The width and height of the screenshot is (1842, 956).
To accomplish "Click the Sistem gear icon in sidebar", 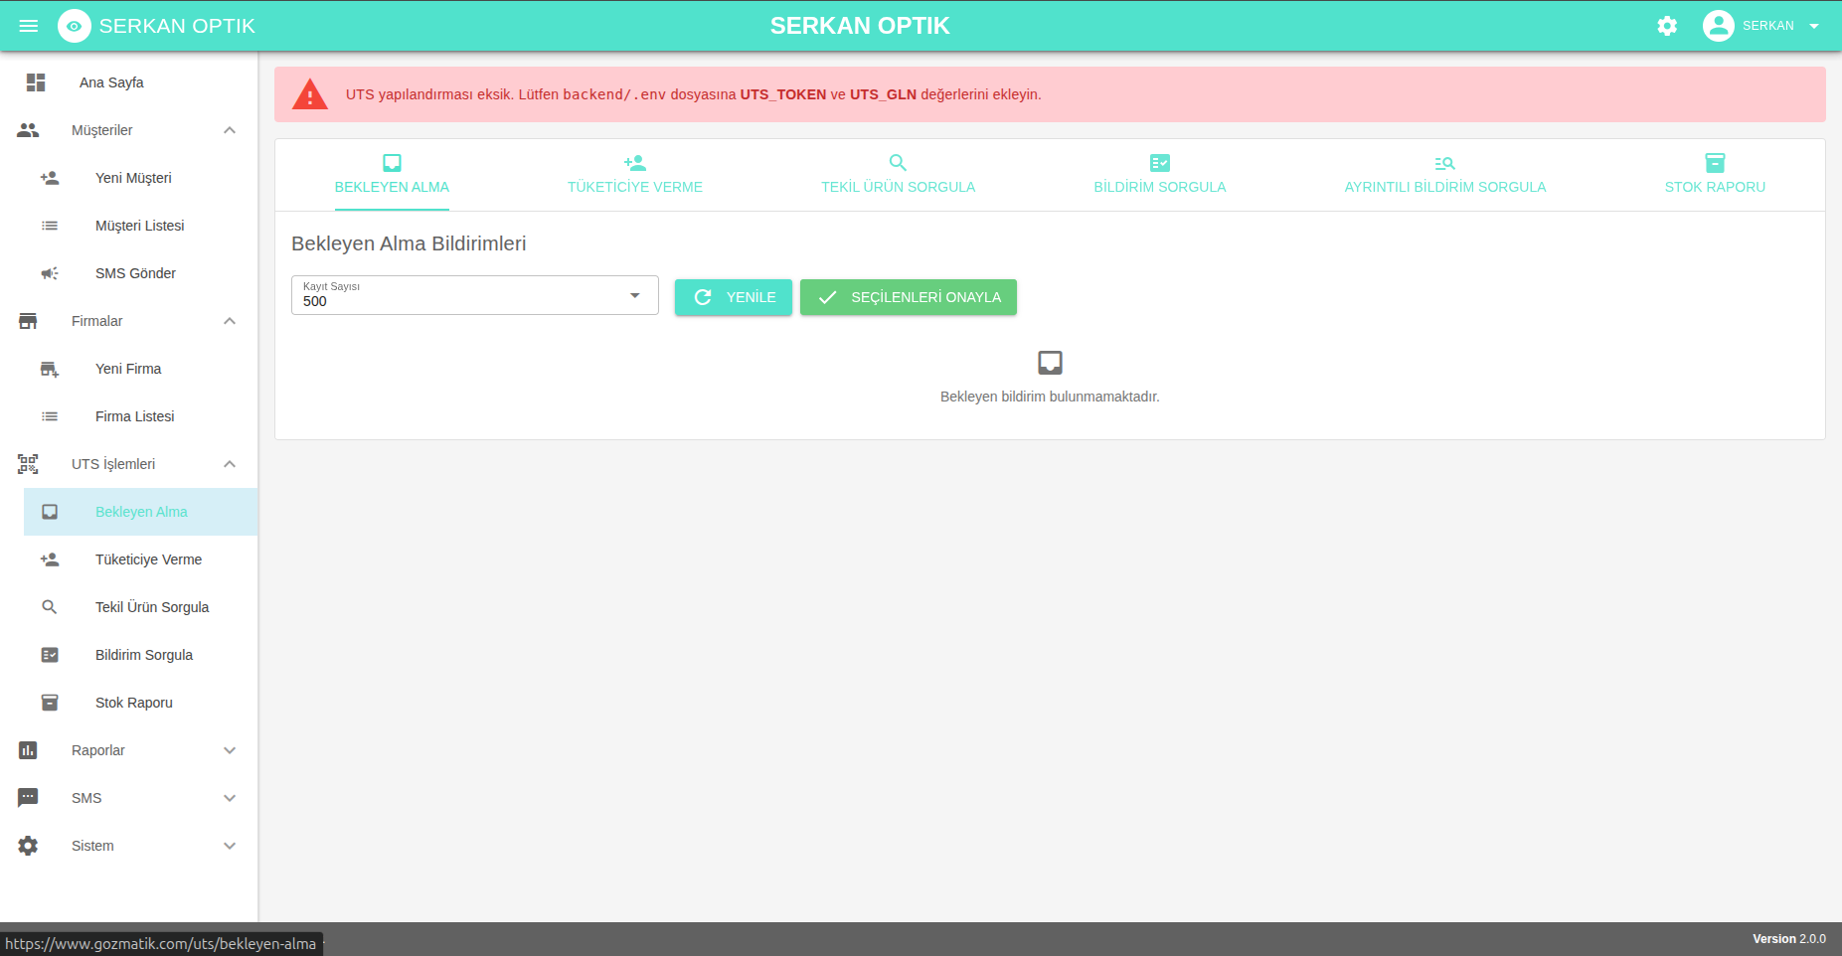I will point(28,846).
